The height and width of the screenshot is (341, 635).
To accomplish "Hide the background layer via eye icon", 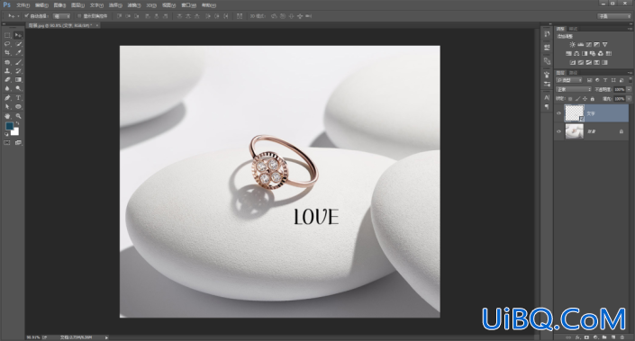I will tap(558, 131).
